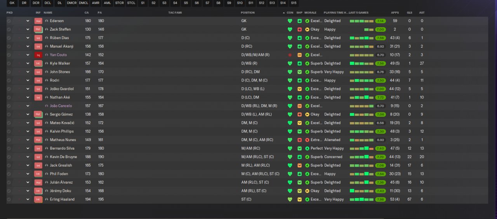Click Joško Gvardiol's yellow match sharpness icon

coord(299,89)
